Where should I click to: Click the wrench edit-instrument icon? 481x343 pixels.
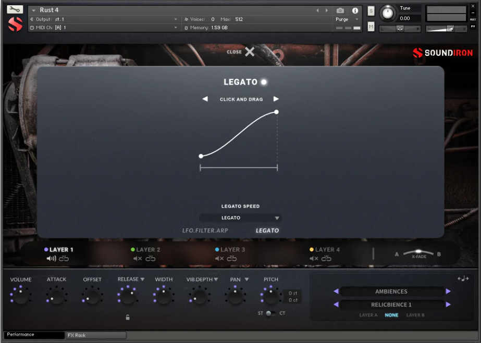point(15,9)
